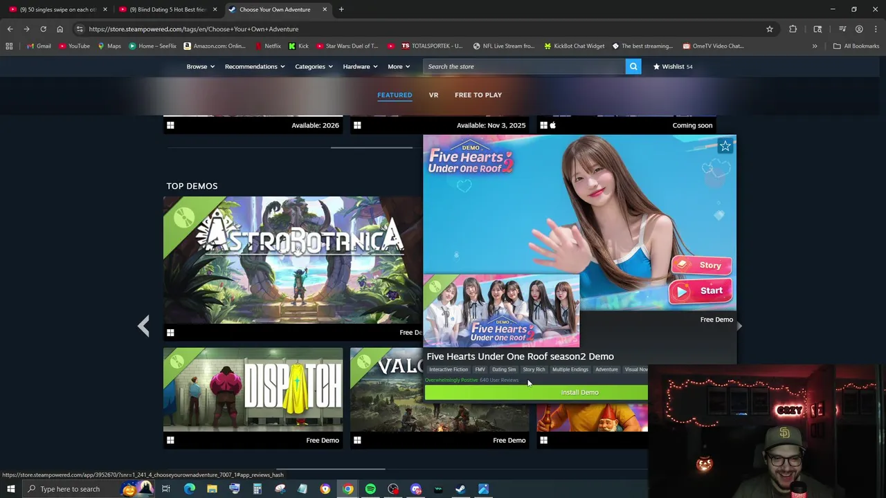Open the Dispatch demo thumbnail
Screen dimensions: 886x498
(x=253, y=389)
